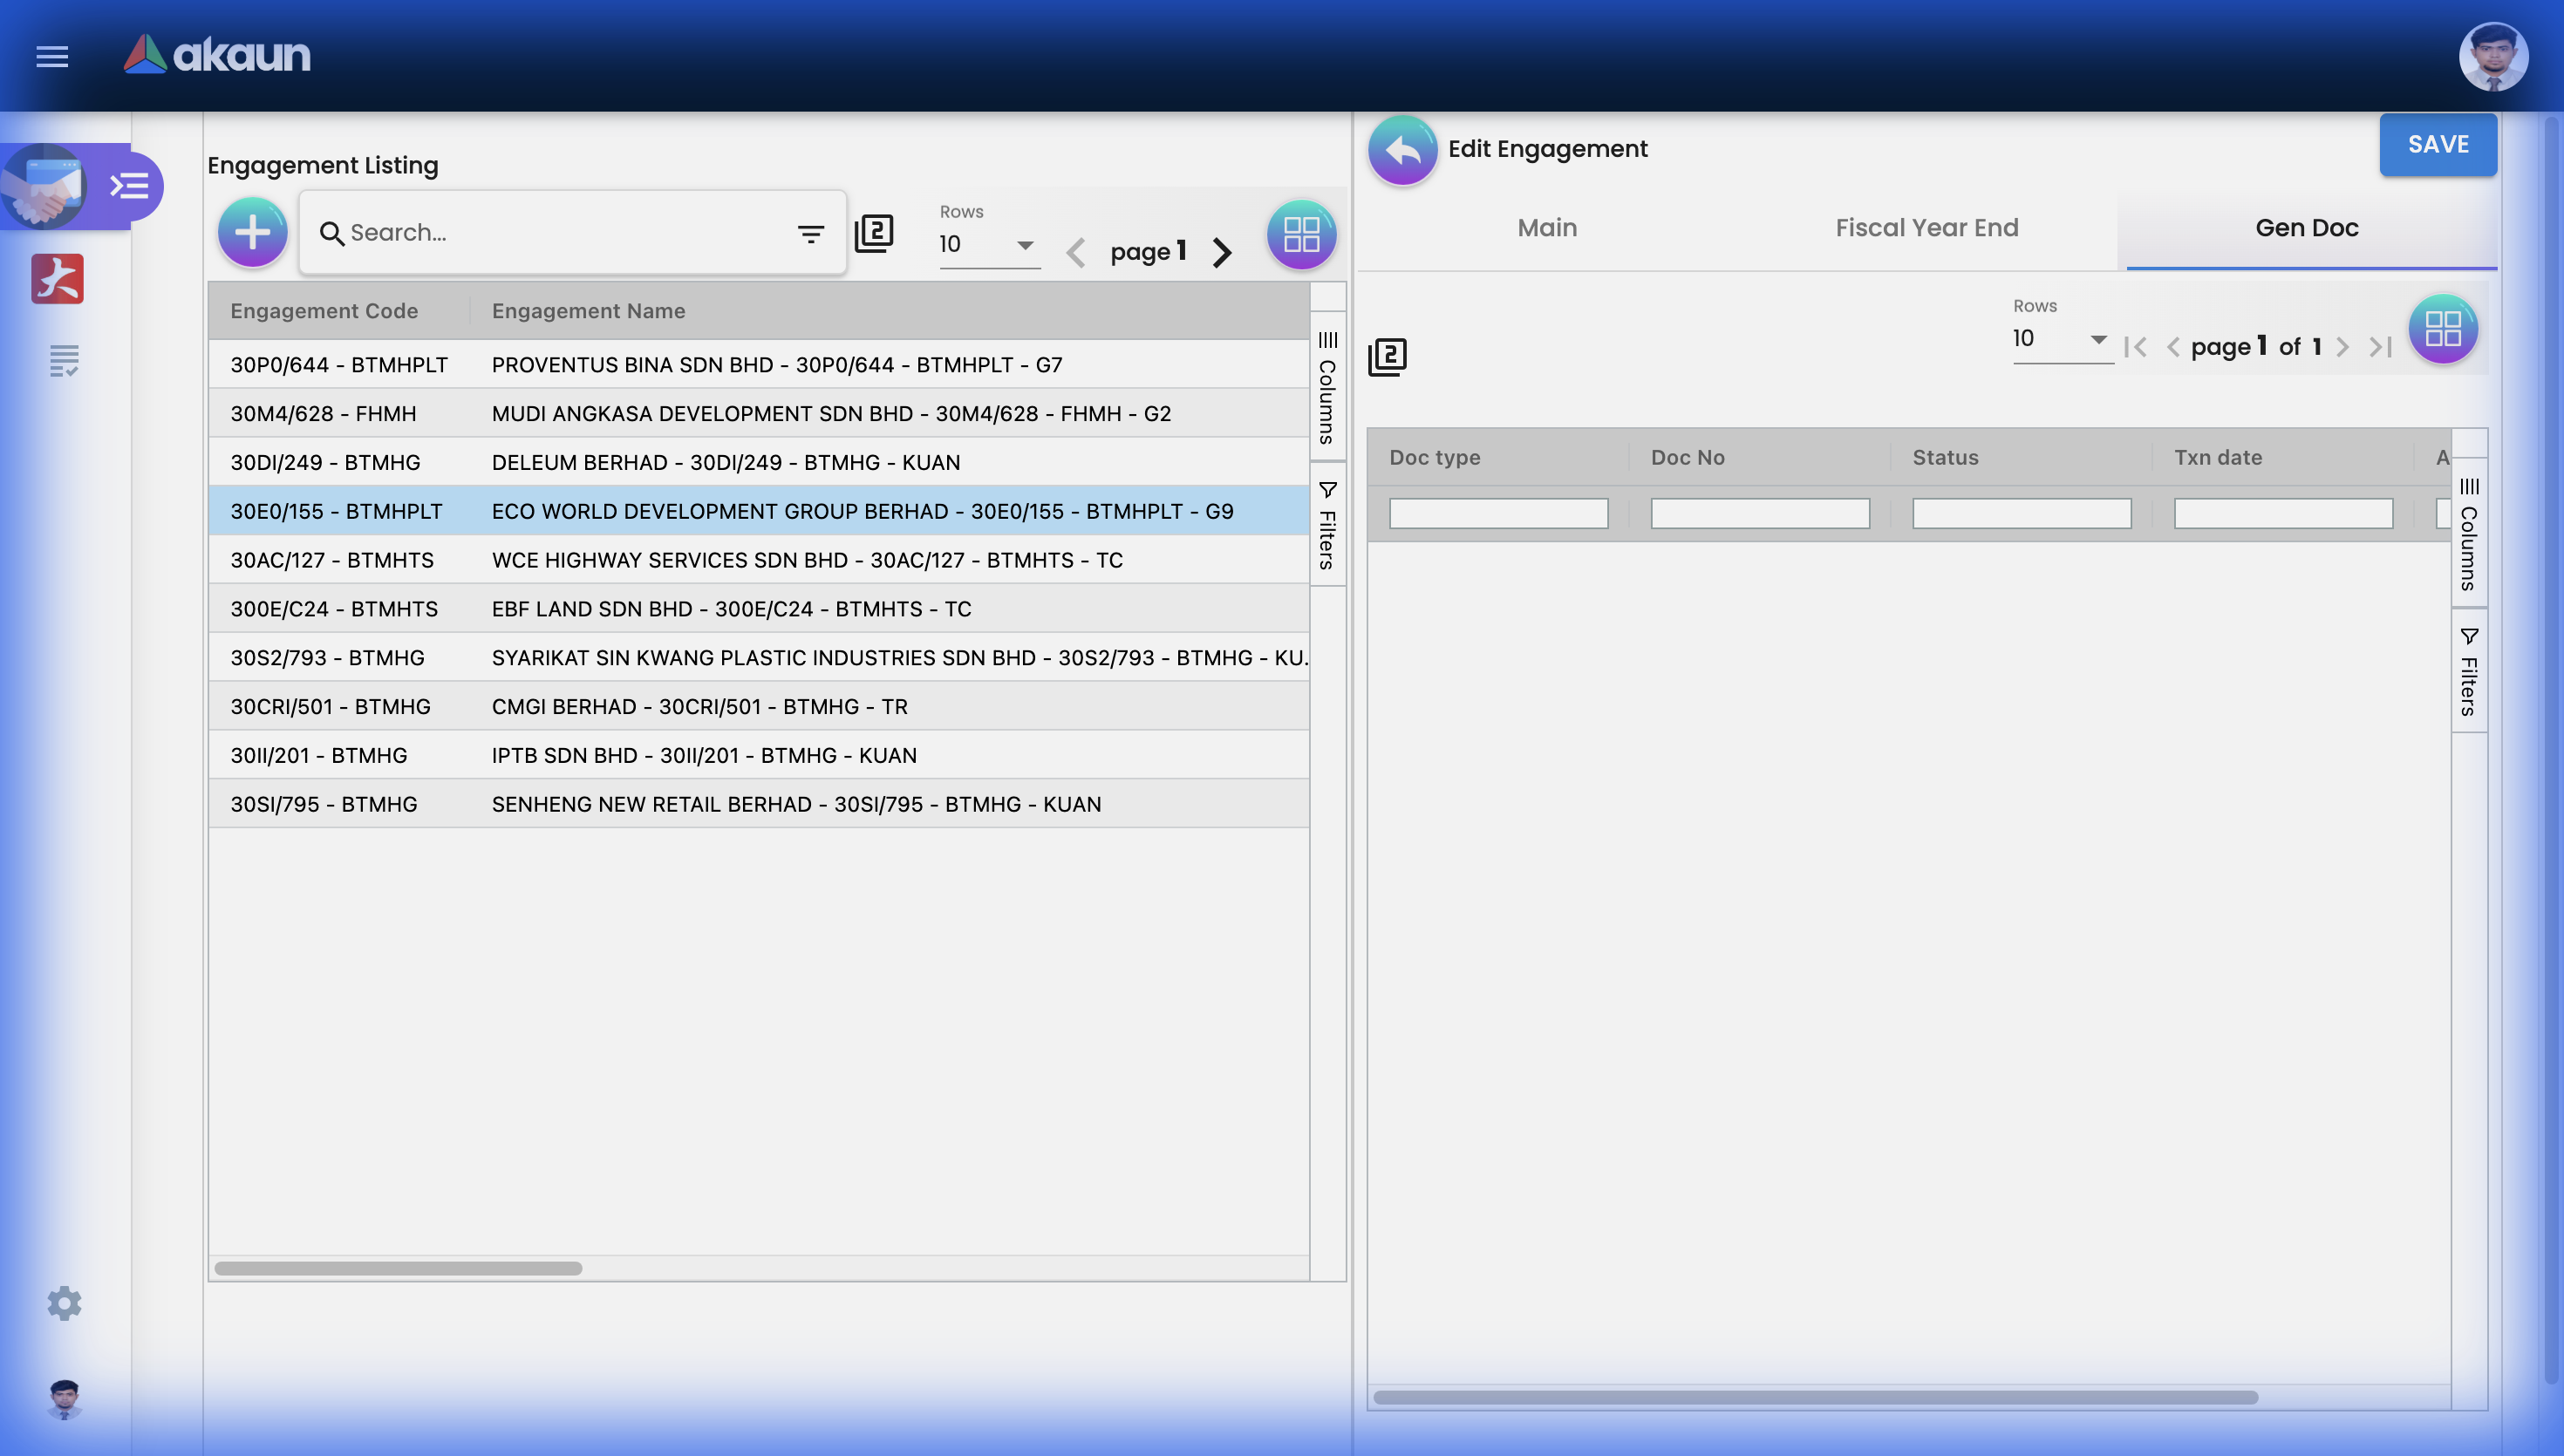Click the user profile avatar at top right
The width and height of the screenshot is (2564, 1456).
pos(2493,57)
